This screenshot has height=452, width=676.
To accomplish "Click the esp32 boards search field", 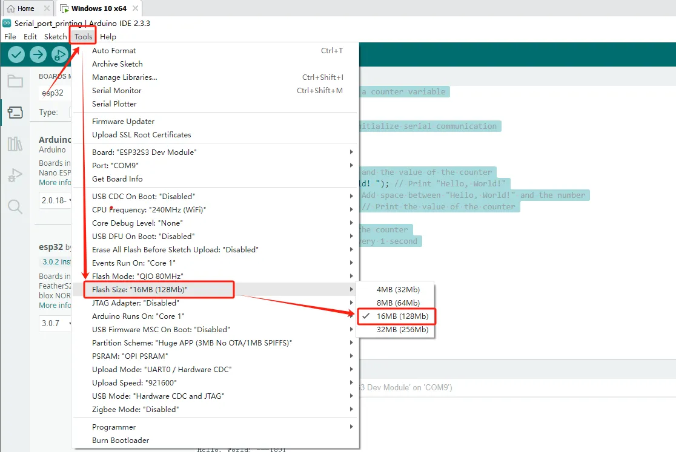I will [55, 93].
